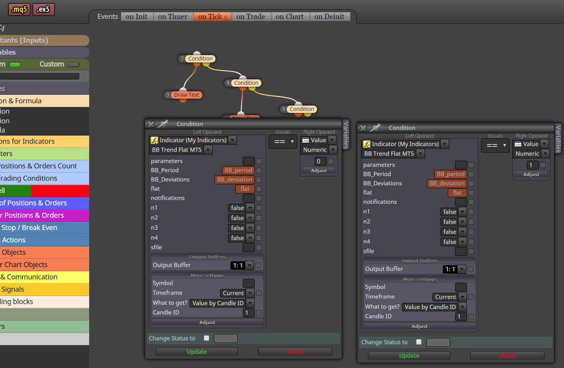
Task: Select Draw Text node 3
Action: (x=186, y=95)
